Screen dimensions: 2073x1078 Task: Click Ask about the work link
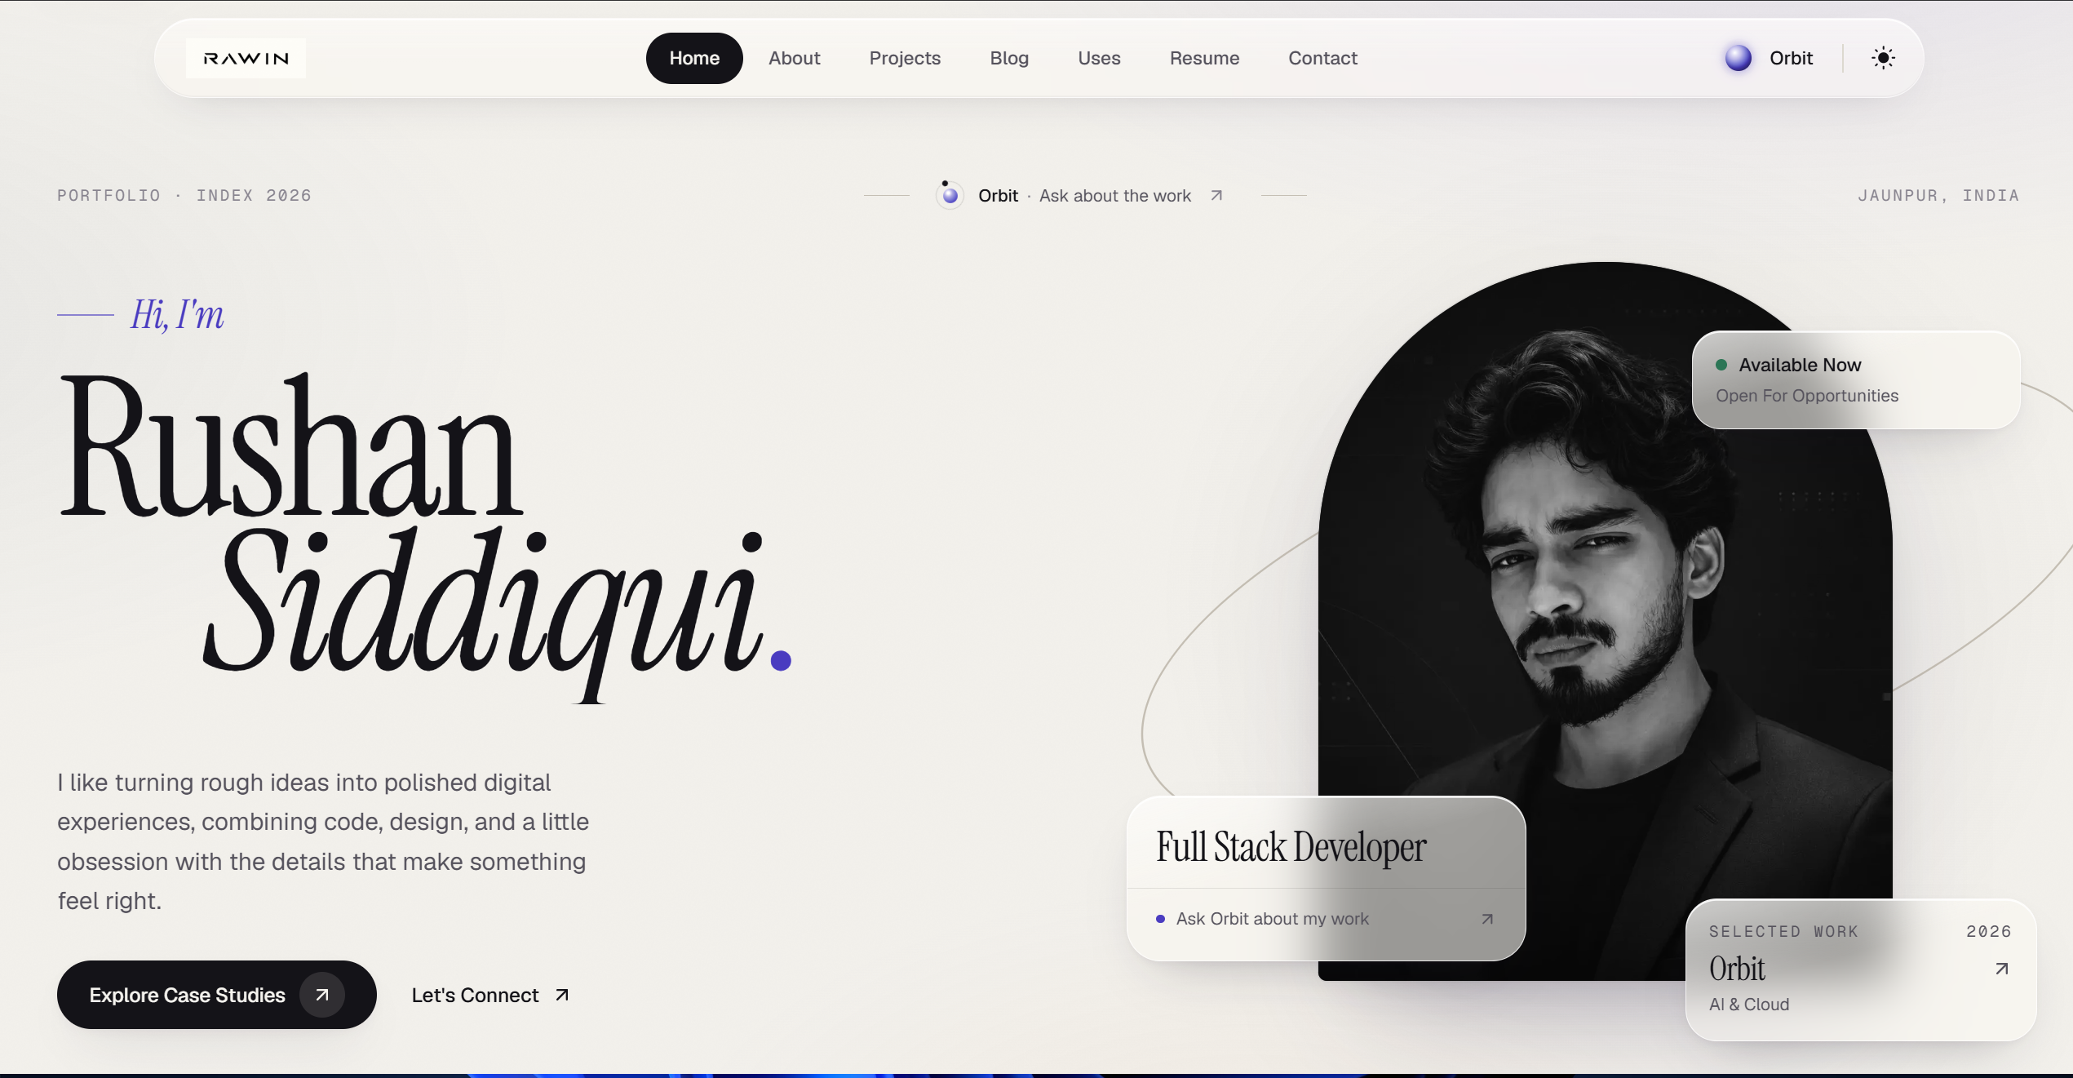[x=1114, y=196]
